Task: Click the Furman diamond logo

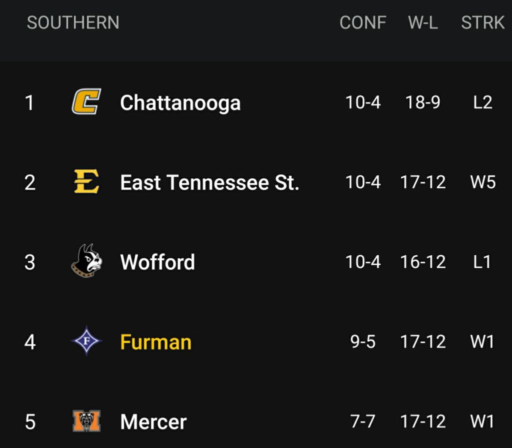Action: (86, 342)
